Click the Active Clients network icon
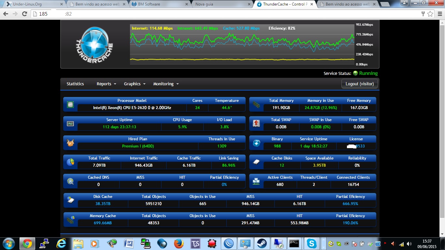 pyautogui.click(x=256, y=181)
